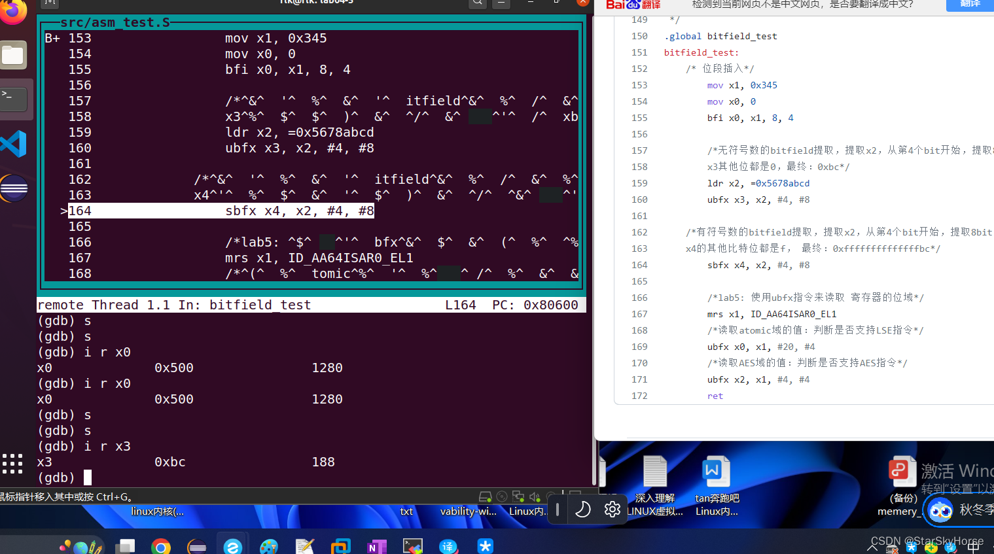Open the blue asterisk app on taskbar
The width and height of the screenshot is (994, 554).
(485, 546)
